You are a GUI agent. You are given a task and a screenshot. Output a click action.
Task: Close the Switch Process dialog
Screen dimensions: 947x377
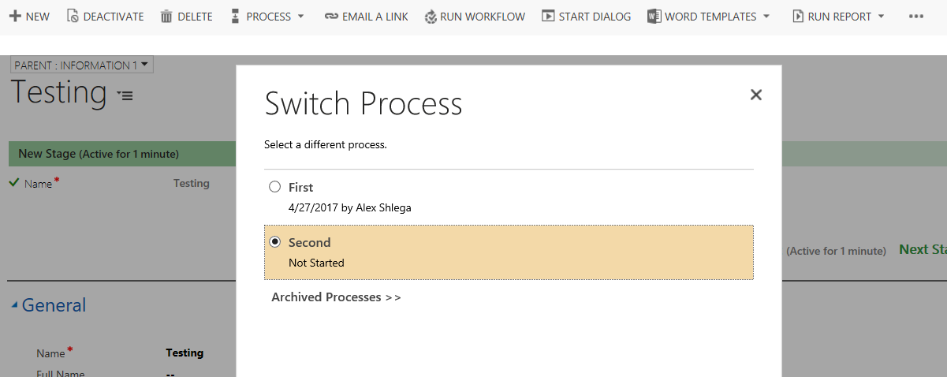755,95
